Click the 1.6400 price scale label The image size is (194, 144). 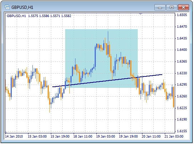tap(182, 50)
